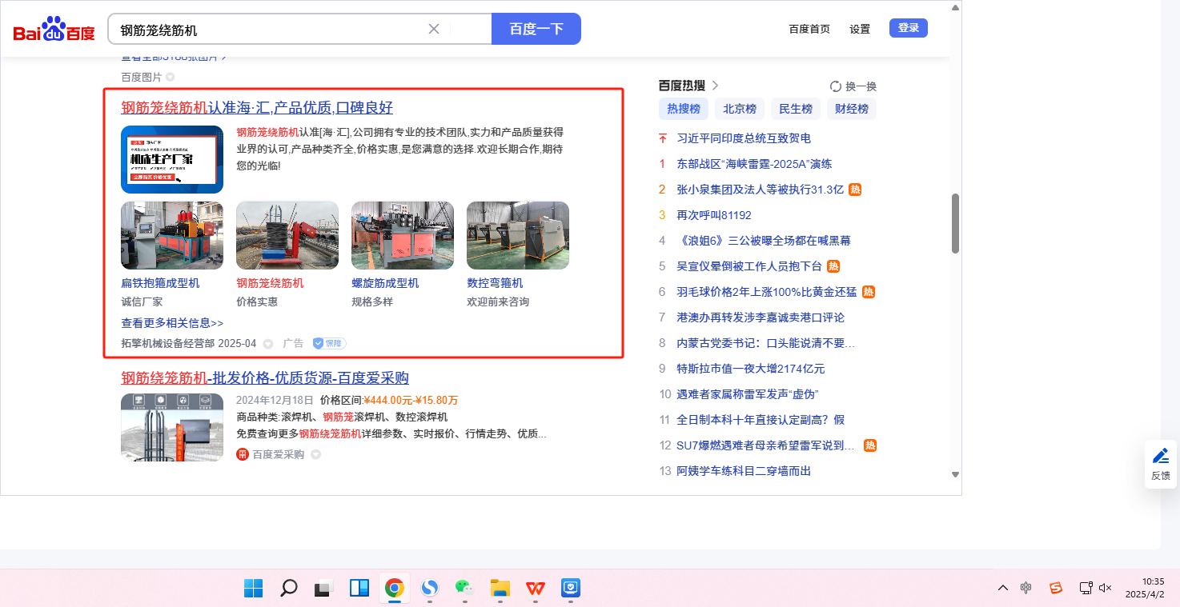Open WPS Office from the taskbar
1180x607 pixels.
[x=535, y=588]
